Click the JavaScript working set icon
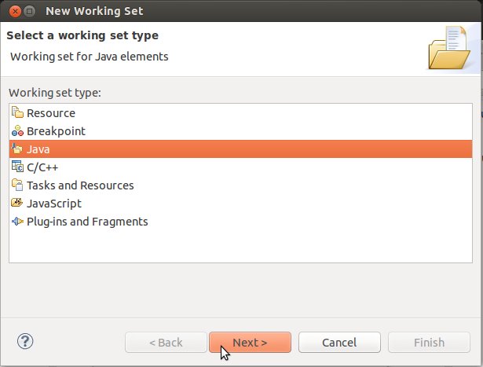Screen dimensions: 483x367 pos(17,203)
